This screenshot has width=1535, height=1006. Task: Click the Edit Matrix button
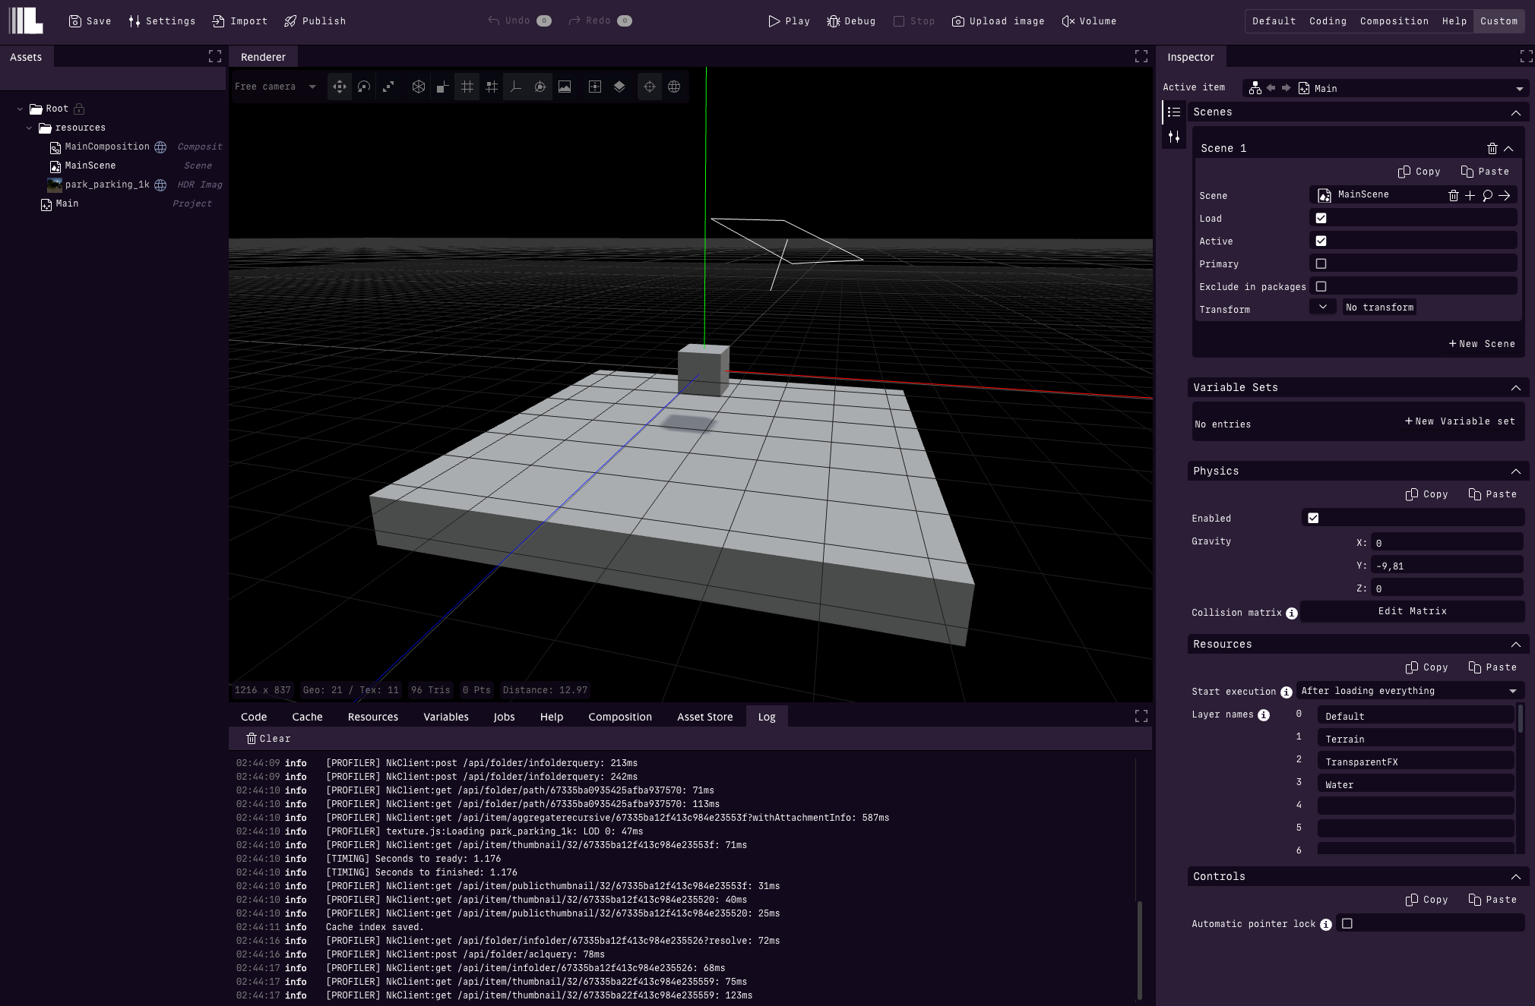[x=1412, y=611]
